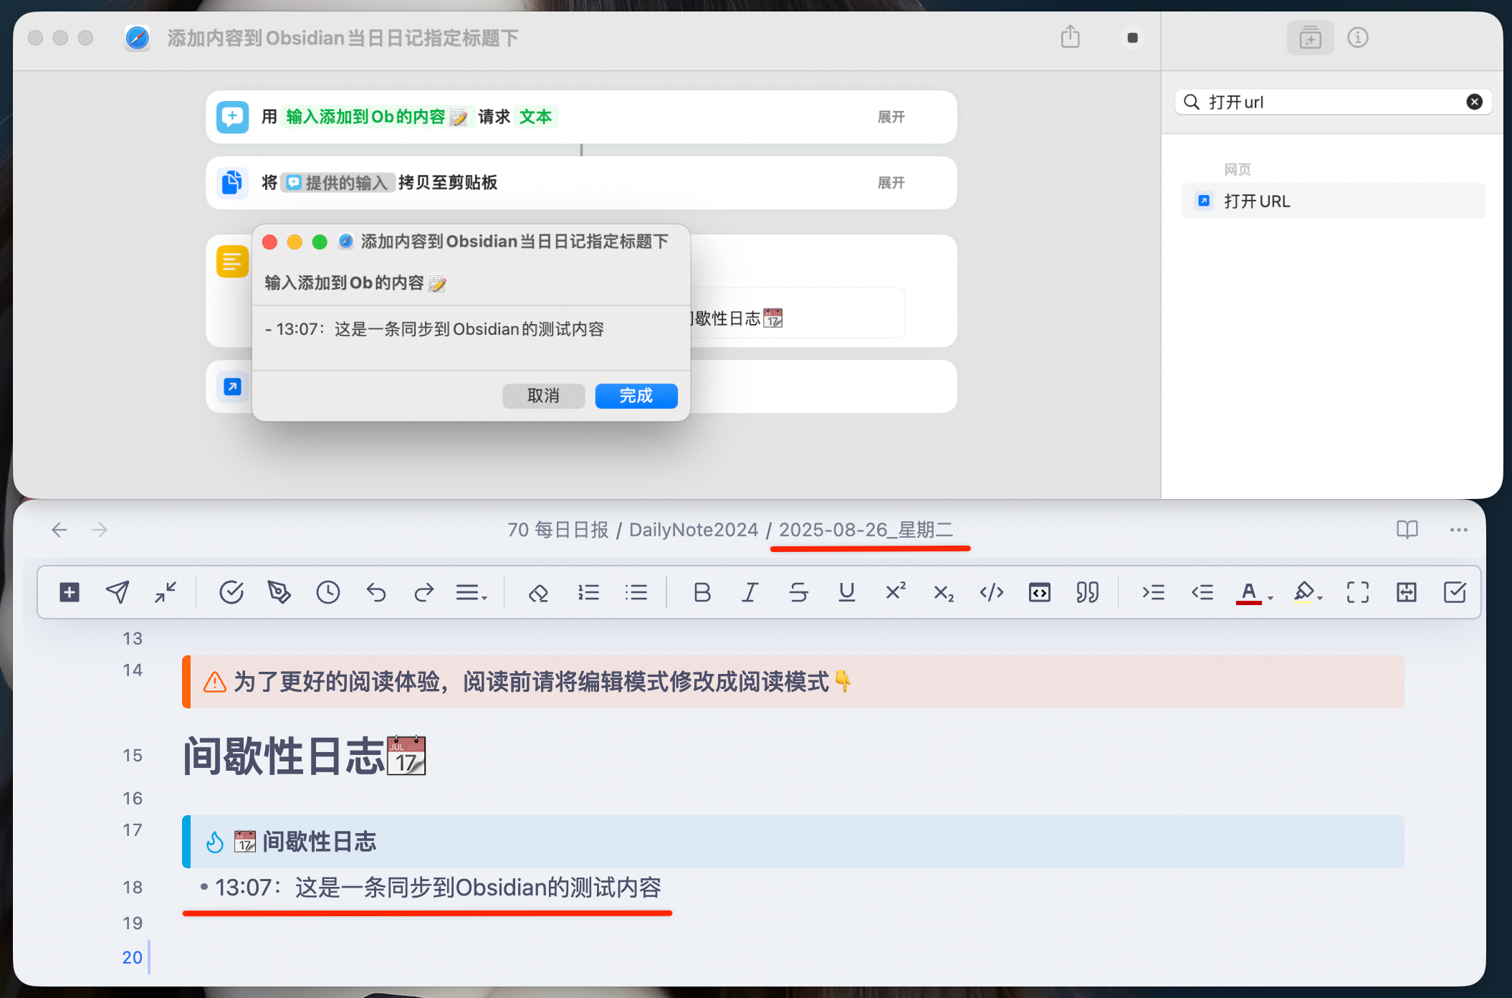Click note title 2025-08-26_星期二
The image size is (1512, 998).
(x=866, y=530)
